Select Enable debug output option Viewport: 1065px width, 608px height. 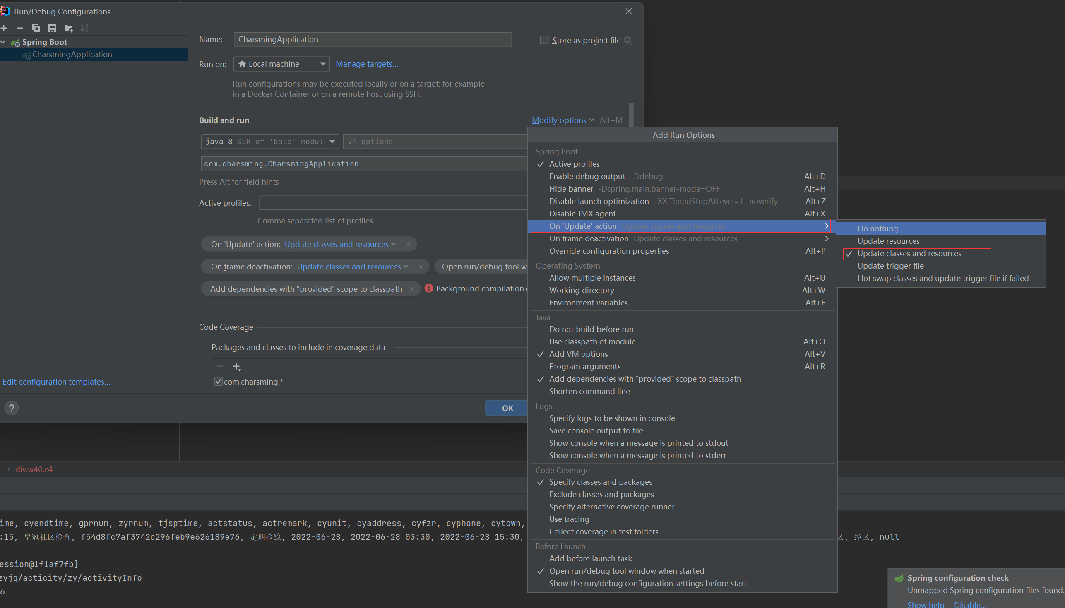click(683, 176)
